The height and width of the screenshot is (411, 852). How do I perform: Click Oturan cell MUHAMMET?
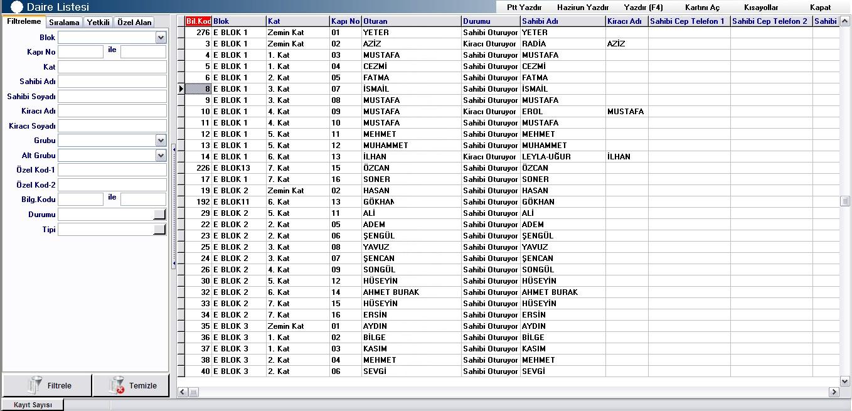[412, 146]
